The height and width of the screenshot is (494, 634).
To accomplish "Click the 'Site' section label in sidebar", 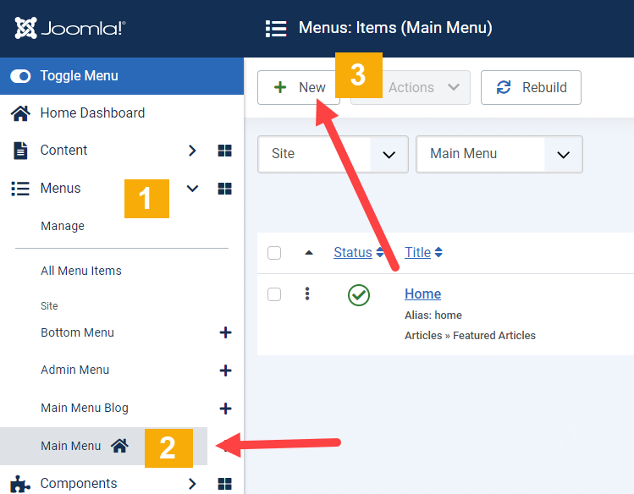I will [x=49, y=305].
